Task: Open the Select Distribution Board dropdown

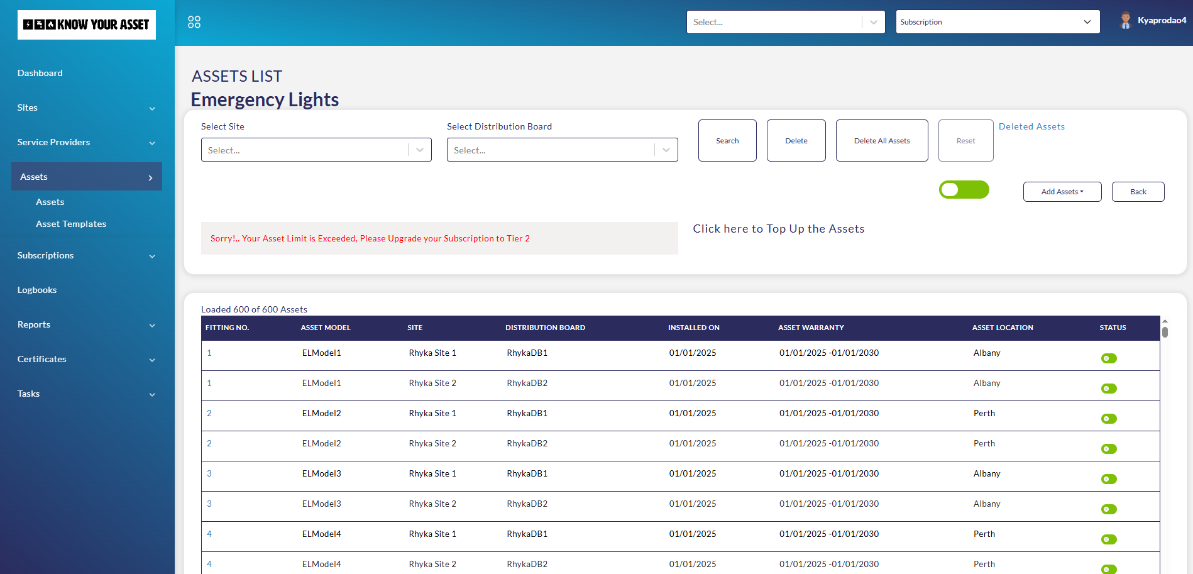Action: 562,150
